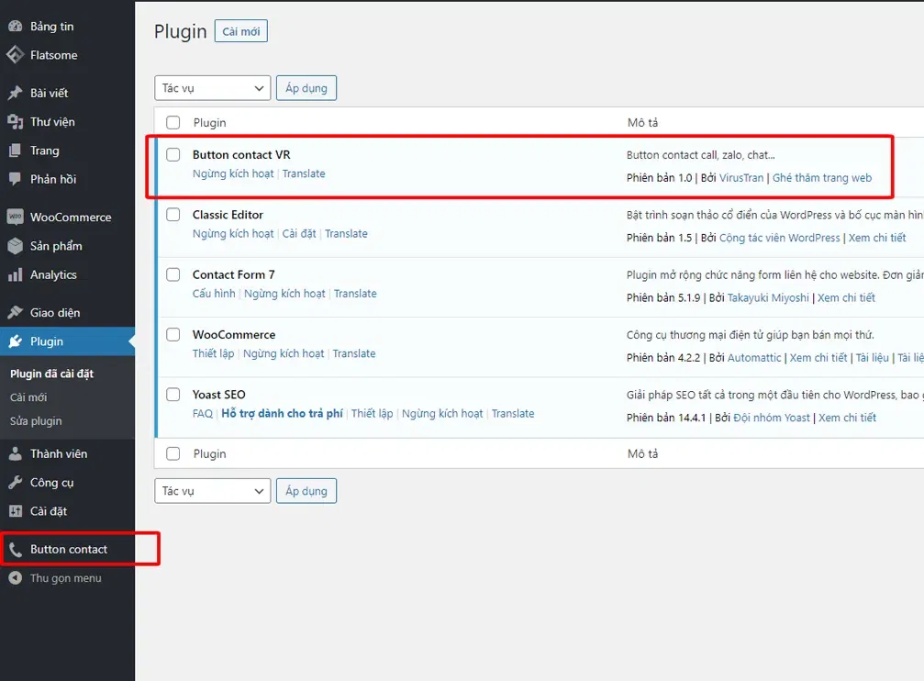The image size is (924, 681).
Task: Open FAQ link under Yoast SEO
Action: (203, 414)
